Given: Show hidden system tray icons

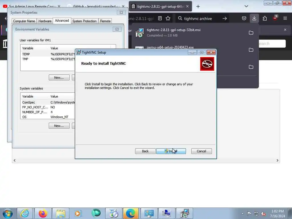Looking at the screenshot, I should click(x=242, y=214).
